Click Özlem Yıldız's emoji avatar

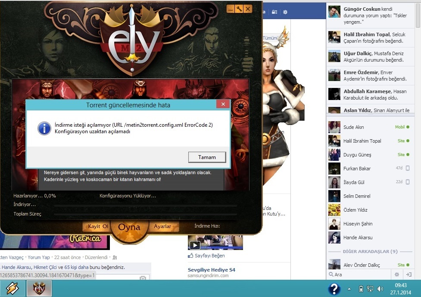[x=334, y=210]
